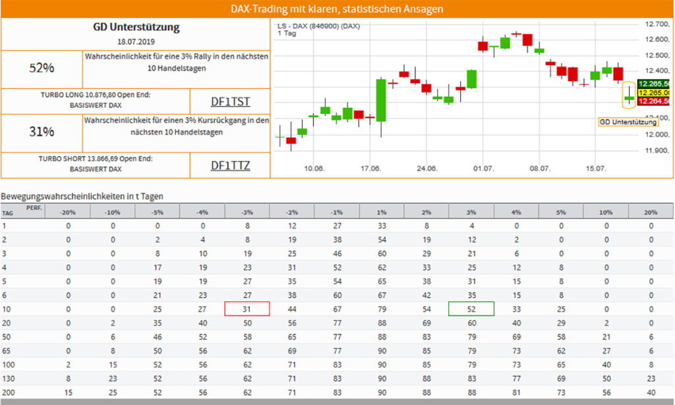
Task: Click the TURBO LONG 10.876,80 Open End text
Action: pyautogui.click(x=96, y=95)
